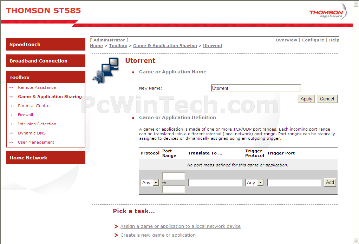Open the Help page link
The height and width of the screenshot is (244, 359).
click(334, 40)
